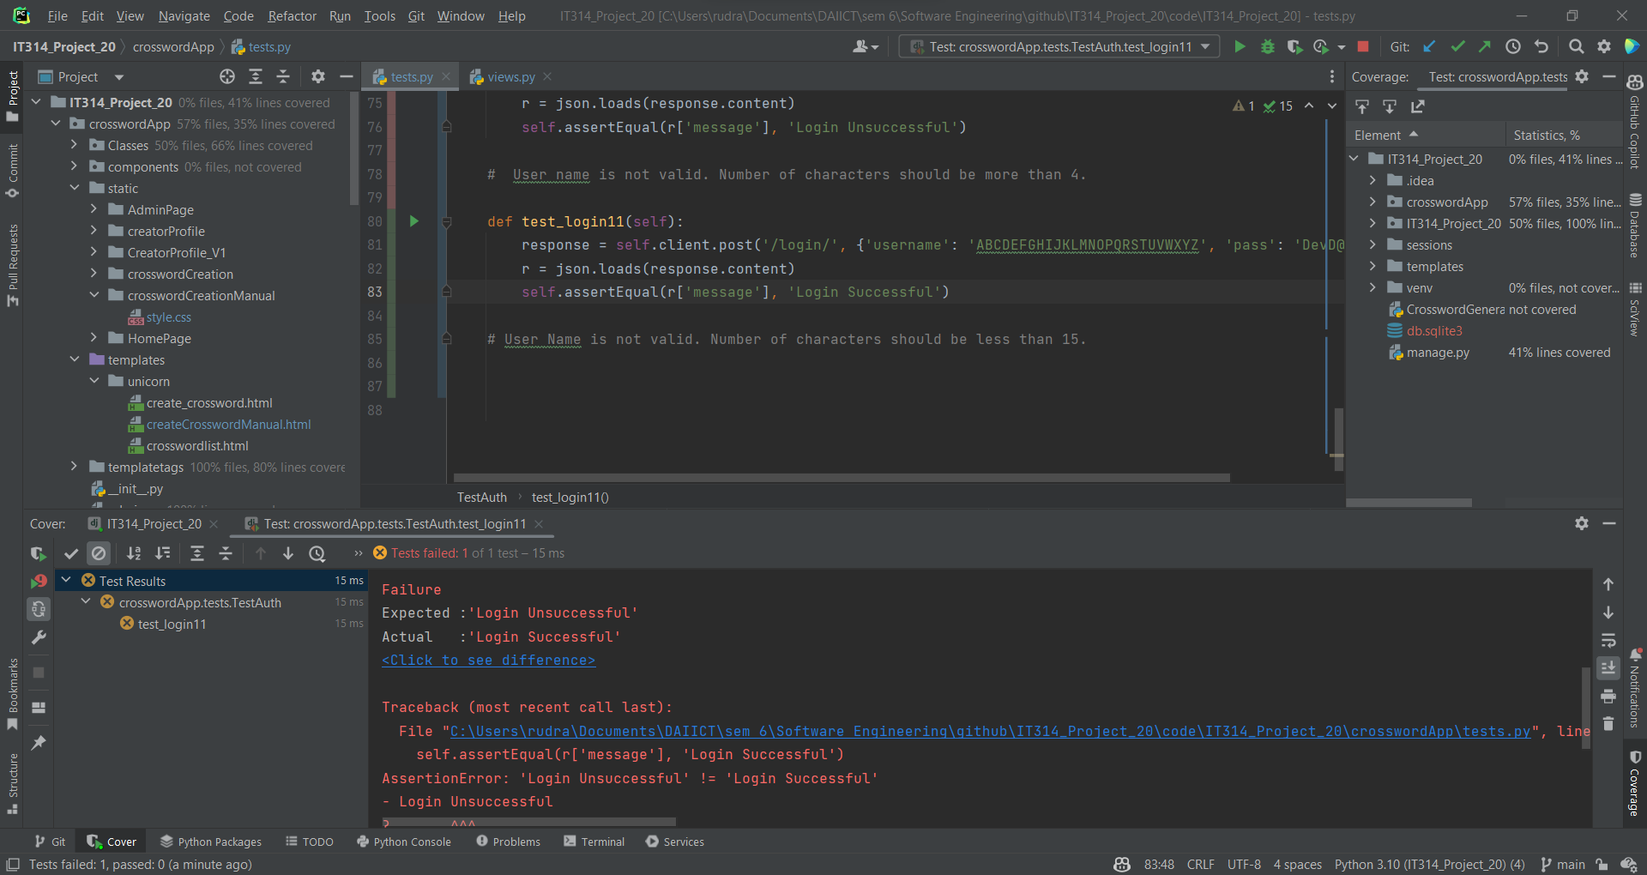Image resolution: width=1647 pixels, height=875 pixels.
Task: Open Search Everywhere magnifier
Action: coord(1576,46)
